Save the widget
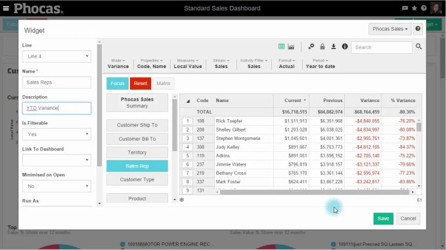 pyautogui.click(x=383, y=219)
